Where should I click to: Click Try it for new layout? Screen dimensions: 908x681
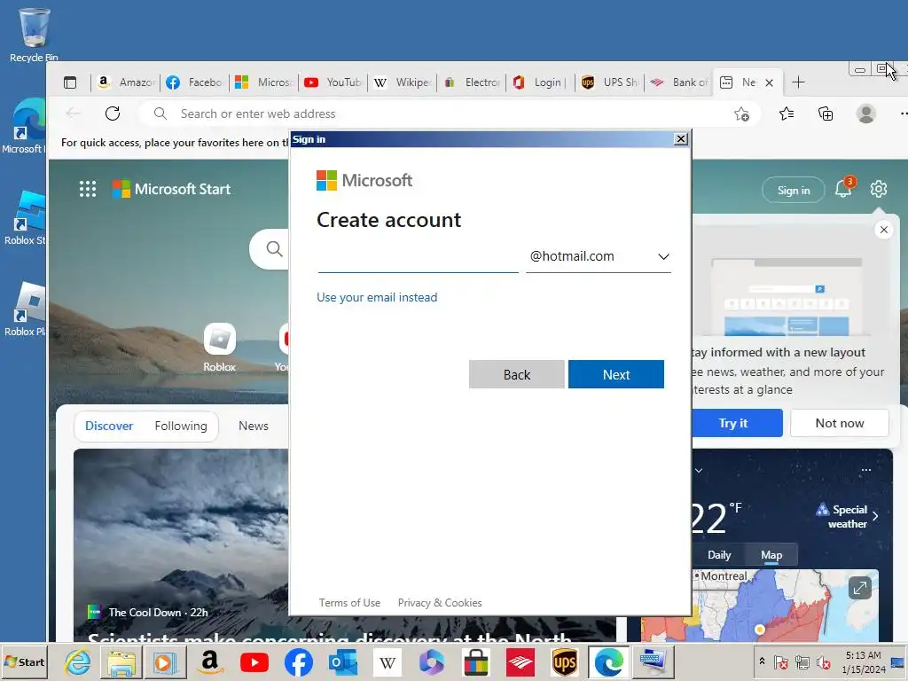[737, 423]
